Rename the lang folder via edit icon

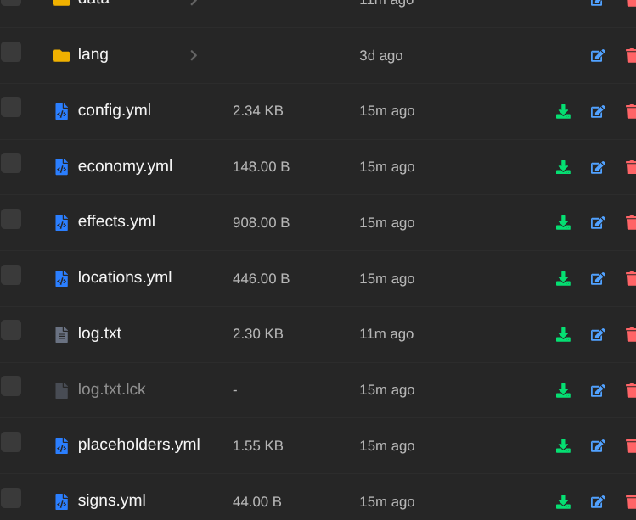tap(598, 56)
